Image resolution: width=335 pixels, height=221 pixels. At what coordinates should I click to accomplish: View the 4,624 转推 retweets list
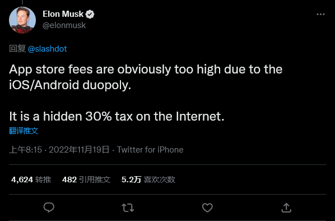tap(31, 179)
